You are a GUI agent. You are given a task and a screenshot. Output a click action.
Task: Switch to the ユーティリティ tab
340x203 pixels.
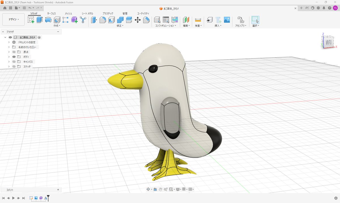tap(143, 13)
